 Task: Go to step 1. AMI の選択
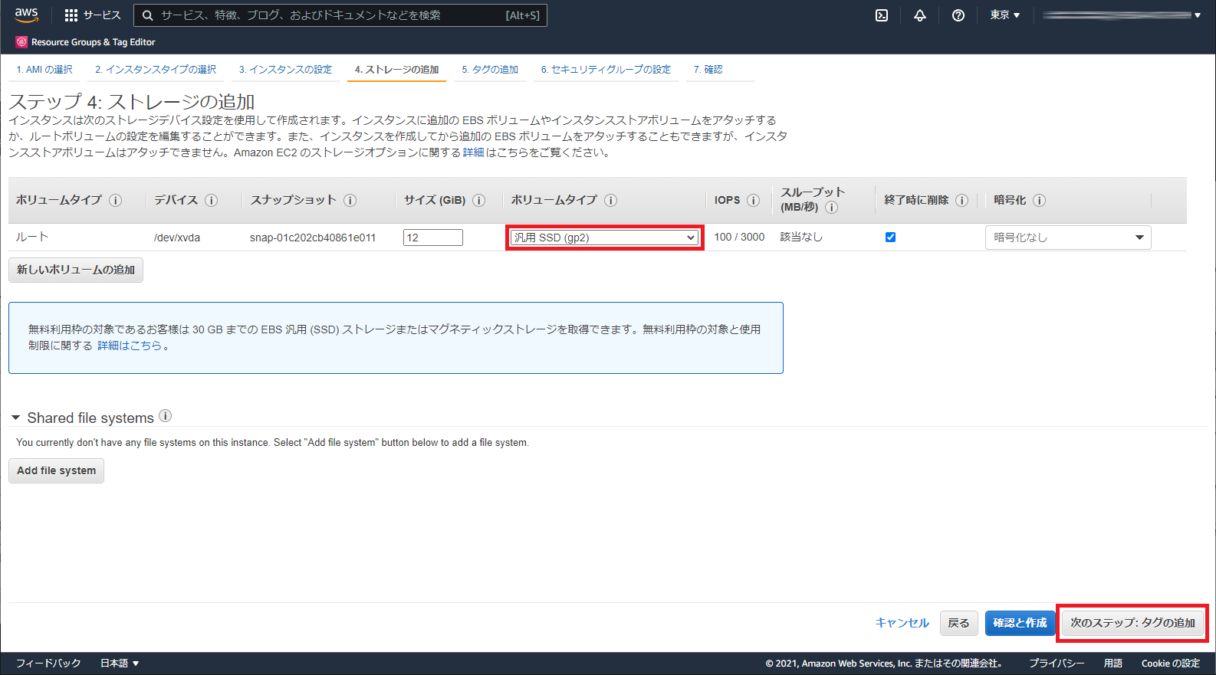point(44,70)
